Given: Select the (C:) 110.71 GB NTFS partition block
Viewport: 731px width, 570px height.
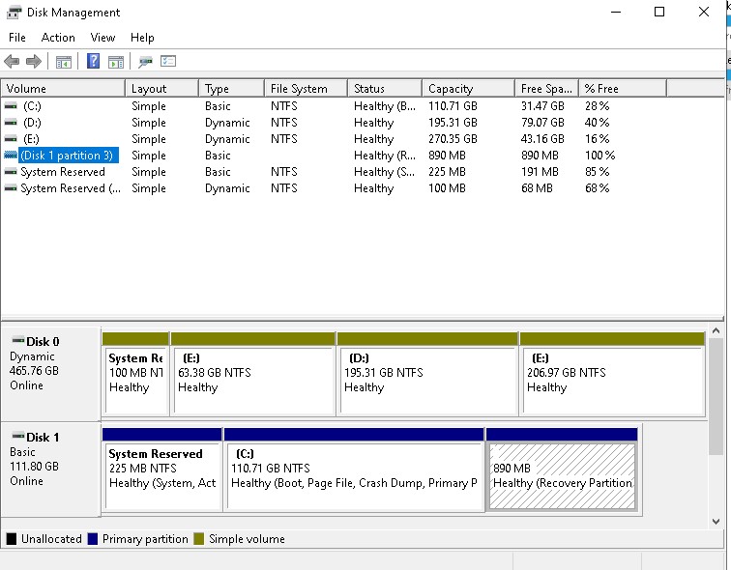Looking at the screenshot, I should click(354, 470).
